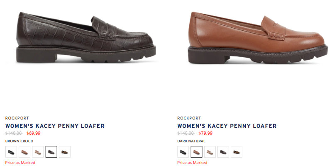This screenshot has height=168, width=332.
Task: Click selected dark brown swatch under Brown Croco
Action: (51, 152)
